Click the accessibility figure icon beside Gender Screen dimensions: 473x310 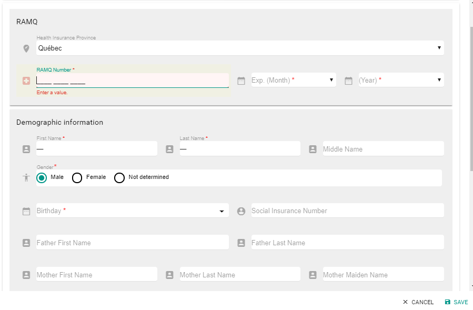26,178
